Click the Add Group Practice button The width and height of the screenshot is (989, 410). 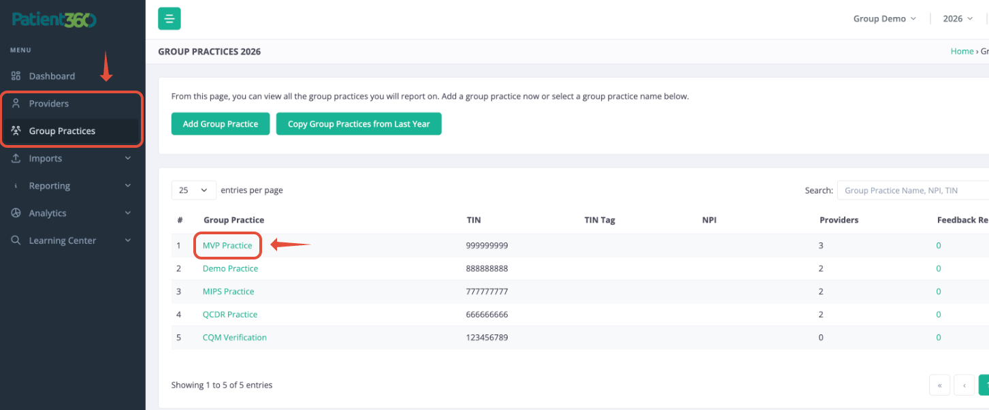(221, 124)
